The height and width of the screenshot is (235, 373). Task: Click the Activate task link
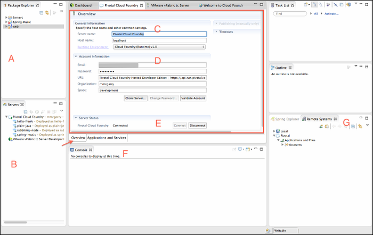(331, 14)
